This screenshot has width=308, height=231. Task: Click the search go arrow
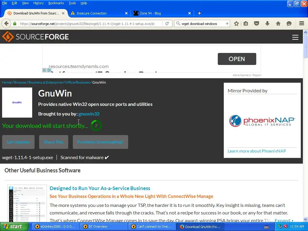pyautogui.click(x=227, y=23)
